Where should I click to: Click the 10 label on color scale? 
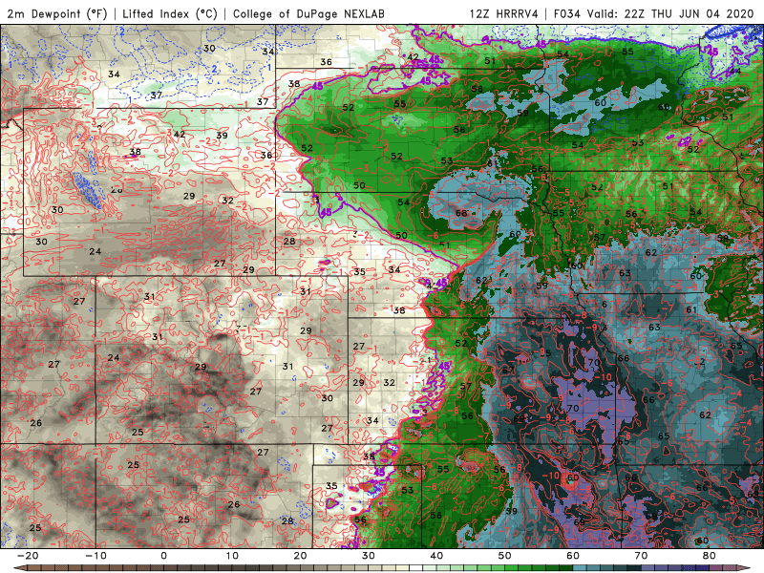point(232,556)
